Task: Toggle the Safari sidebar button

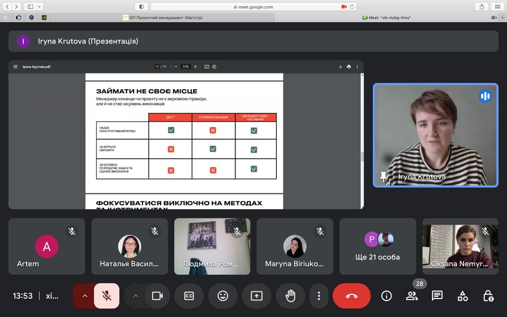Action: (x=30, y=7)
